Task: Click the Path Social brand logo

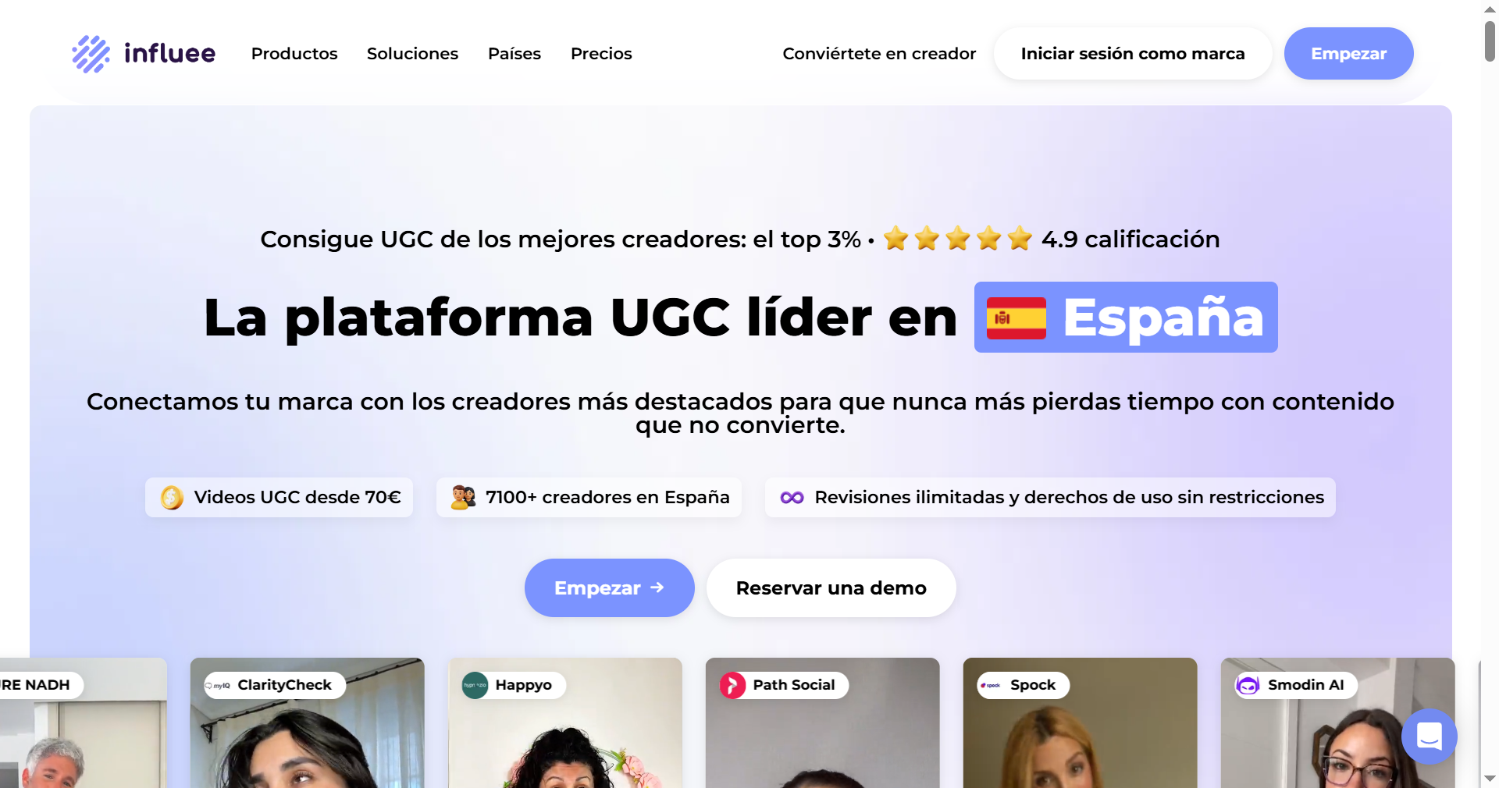Action: click(732, 685)
